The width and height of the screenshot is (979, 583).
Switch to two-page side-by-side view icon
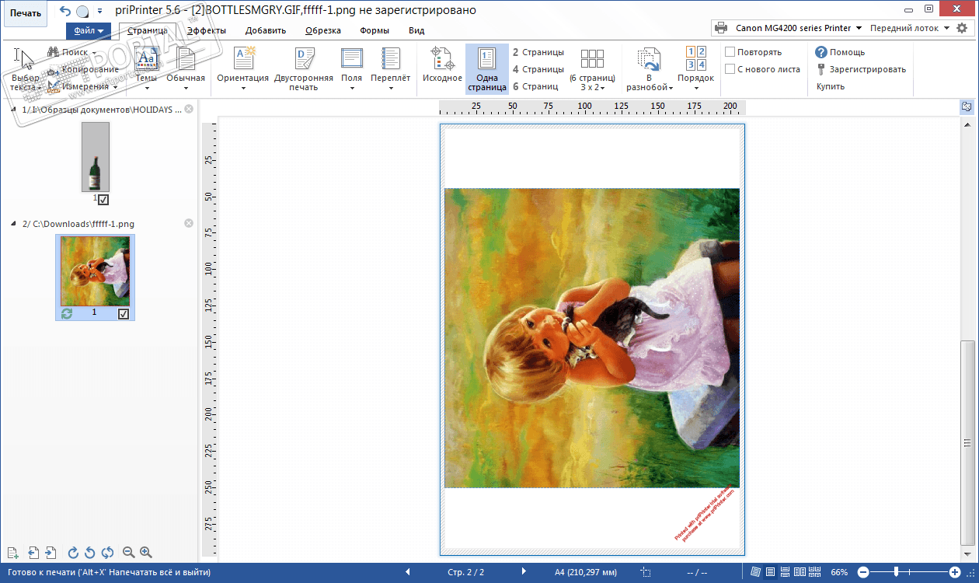click(798, 572)
